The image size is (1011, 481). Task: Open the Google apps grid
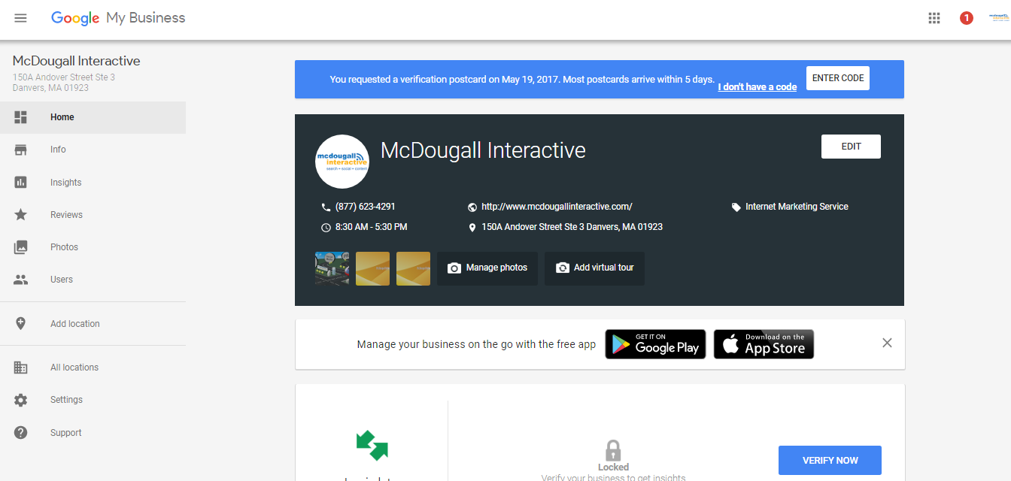click(x=934, y=18)
